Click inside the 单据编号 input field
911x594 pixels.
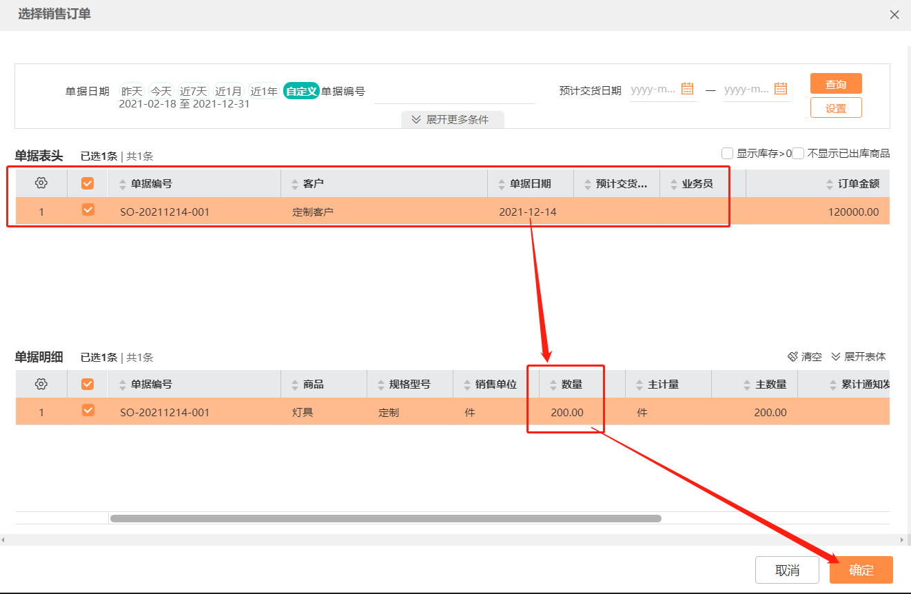click(x=455, y=96)
